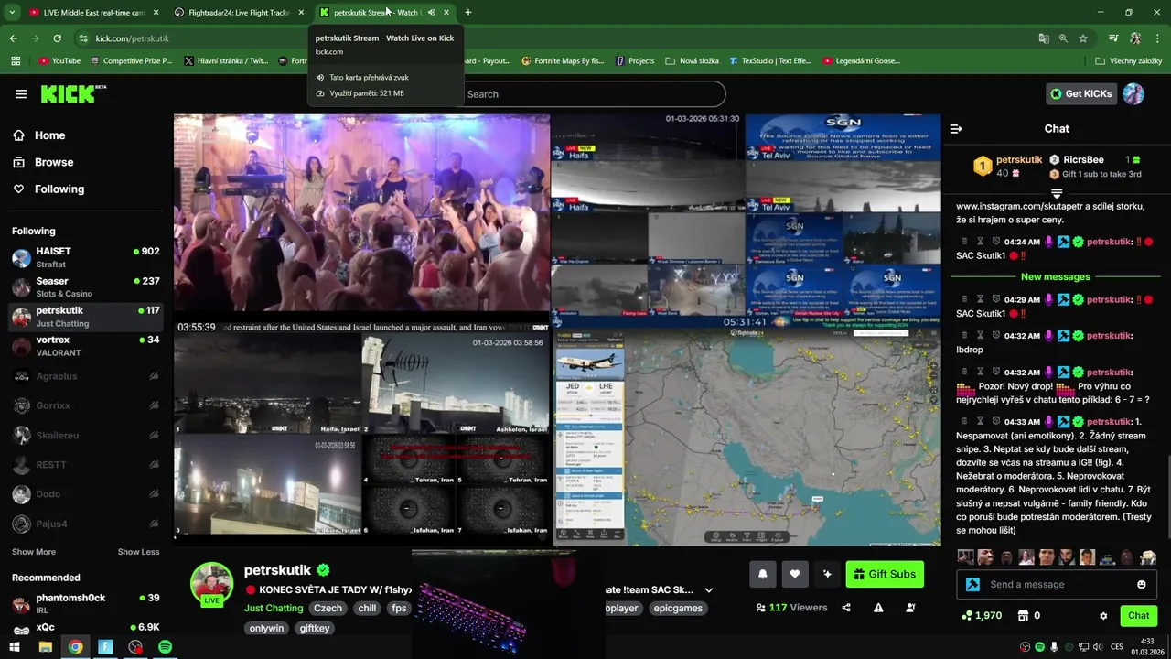Open the Projects bookmark
The height and width of the screenshot is (659, 1171).
click(635, 61)
